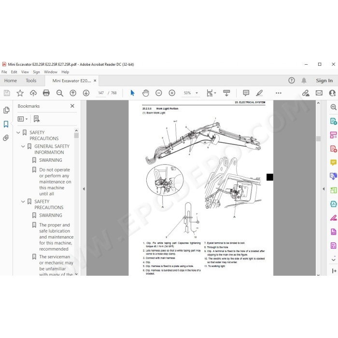Collapse the top SAFETY PRECAUTIONS bookmark
Viewport: 338px width, 338px height.
tap(18, 133)
